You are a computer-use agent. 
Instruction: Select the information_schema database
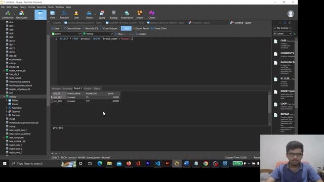pos(19,82)
